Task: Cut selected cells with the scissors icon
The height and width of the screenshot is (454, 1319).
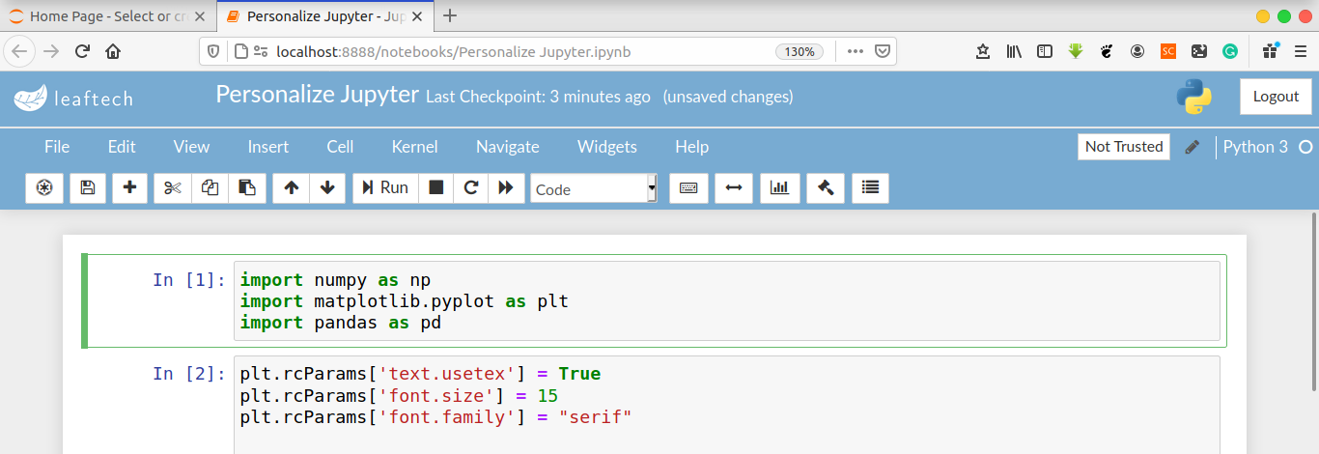Action: pos(173,188)
